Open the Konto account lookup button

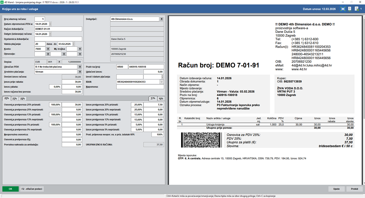(x=48, y=49)
